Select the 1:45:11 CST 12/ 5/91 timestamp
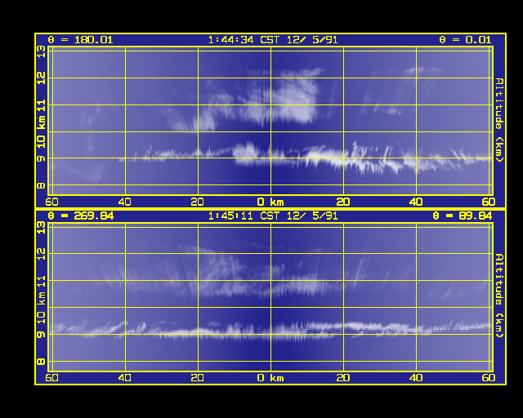This screenshot has width=523, height=418. 273,216
